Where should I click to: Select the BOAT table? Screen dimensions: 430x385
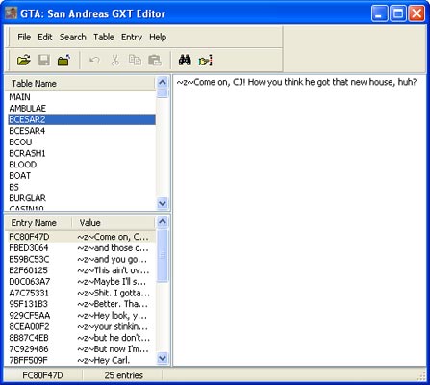coord(82,175)
